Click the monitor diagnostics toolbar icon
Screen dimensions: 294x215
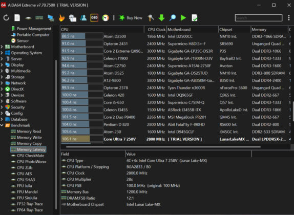[51, 18]
